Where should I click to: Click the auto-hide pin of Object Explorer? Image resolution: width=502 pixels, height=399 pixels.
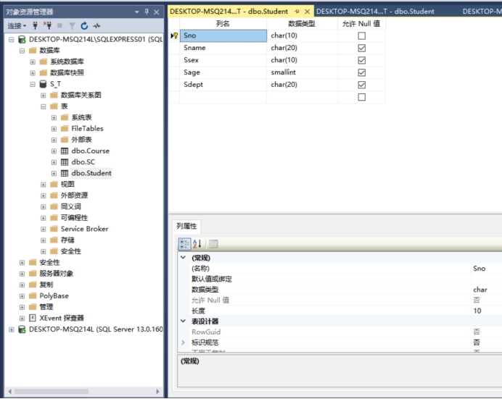(147, 12)
